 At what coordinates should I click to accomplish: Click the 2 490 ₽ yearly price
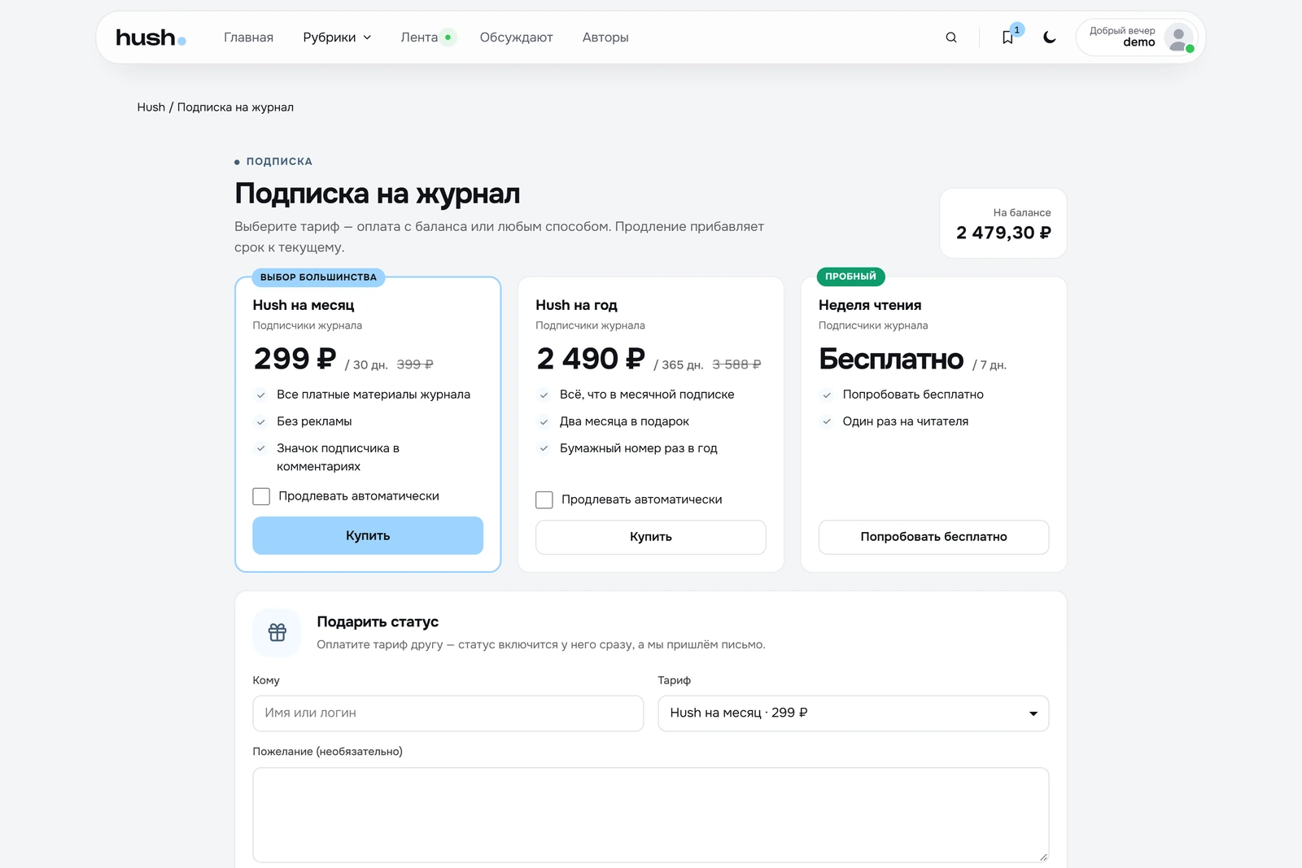pos(591,359)
